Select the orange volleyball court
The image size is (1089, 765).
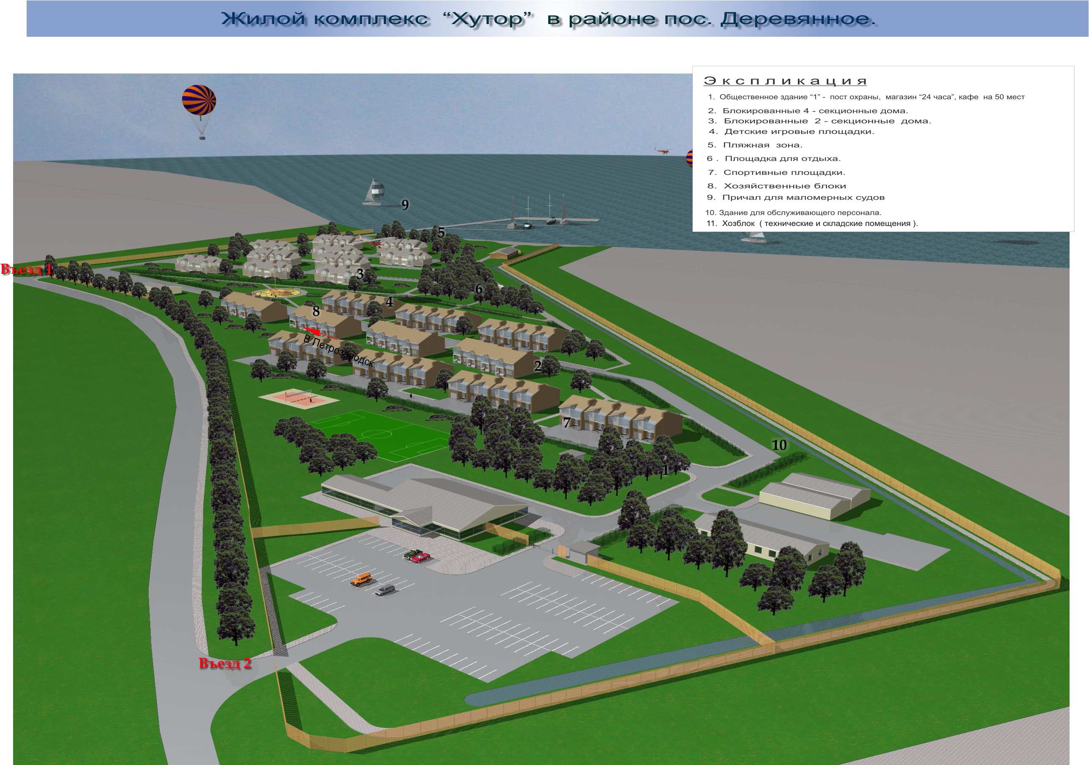(299, 398)
